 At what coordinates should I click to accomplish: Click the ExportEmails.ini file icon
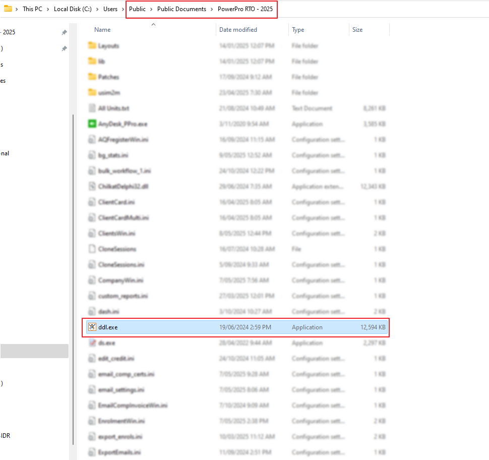click(92, 452)
